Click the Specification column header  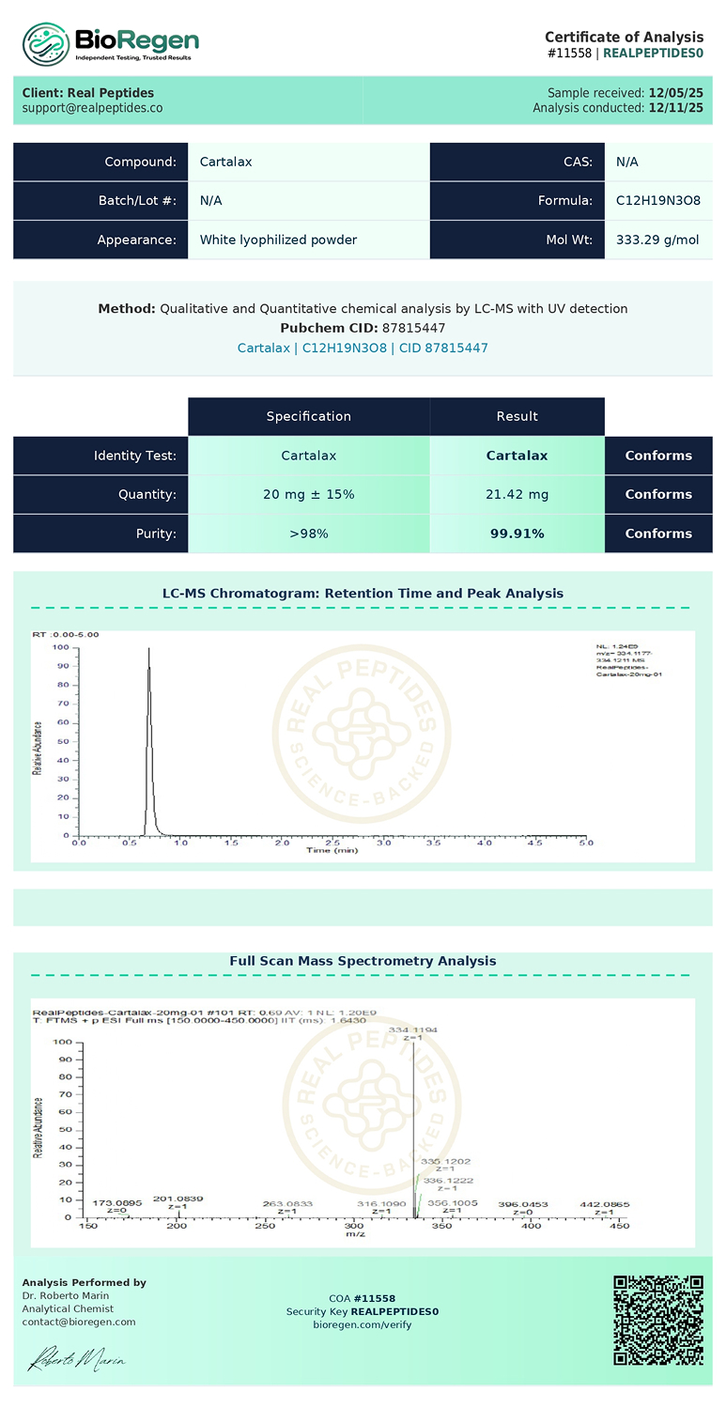point(308,416)
